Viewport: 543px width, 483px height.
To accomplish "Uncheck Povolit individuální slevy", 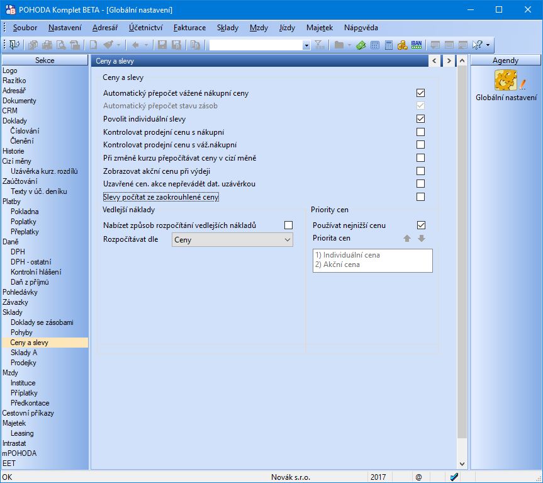I will (x=420, y=119).
